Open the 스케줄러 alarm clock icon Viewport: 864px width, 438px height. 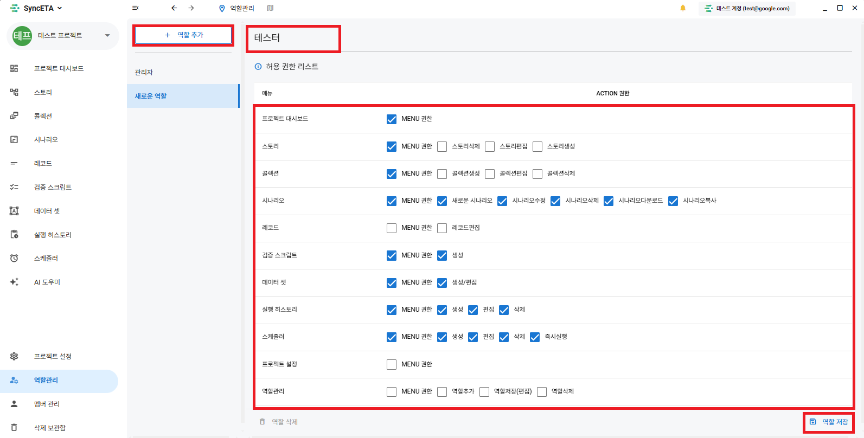pyautogui.click(x=15, y=259)
